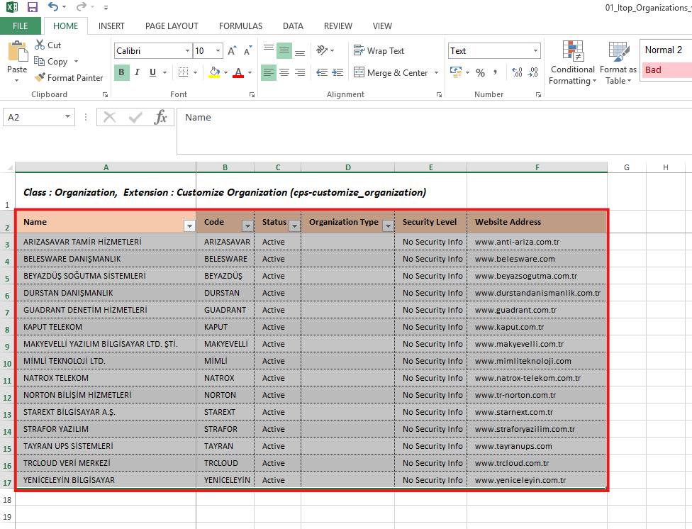Apply Percent Style format
Viewport: 692px width, 529px height.
tap(480, 72)
